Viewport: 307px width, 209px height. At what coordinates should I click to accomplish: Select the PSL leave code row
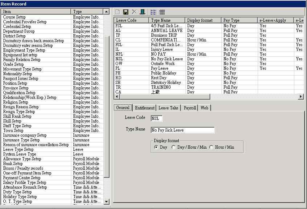coord(209,26)
